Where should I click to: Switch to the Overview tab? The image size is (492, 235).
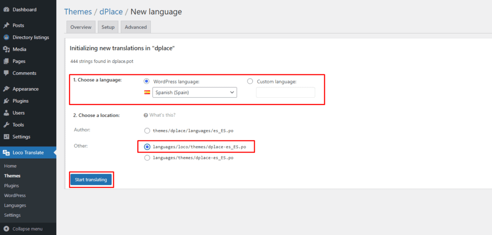tap(81, 27)
